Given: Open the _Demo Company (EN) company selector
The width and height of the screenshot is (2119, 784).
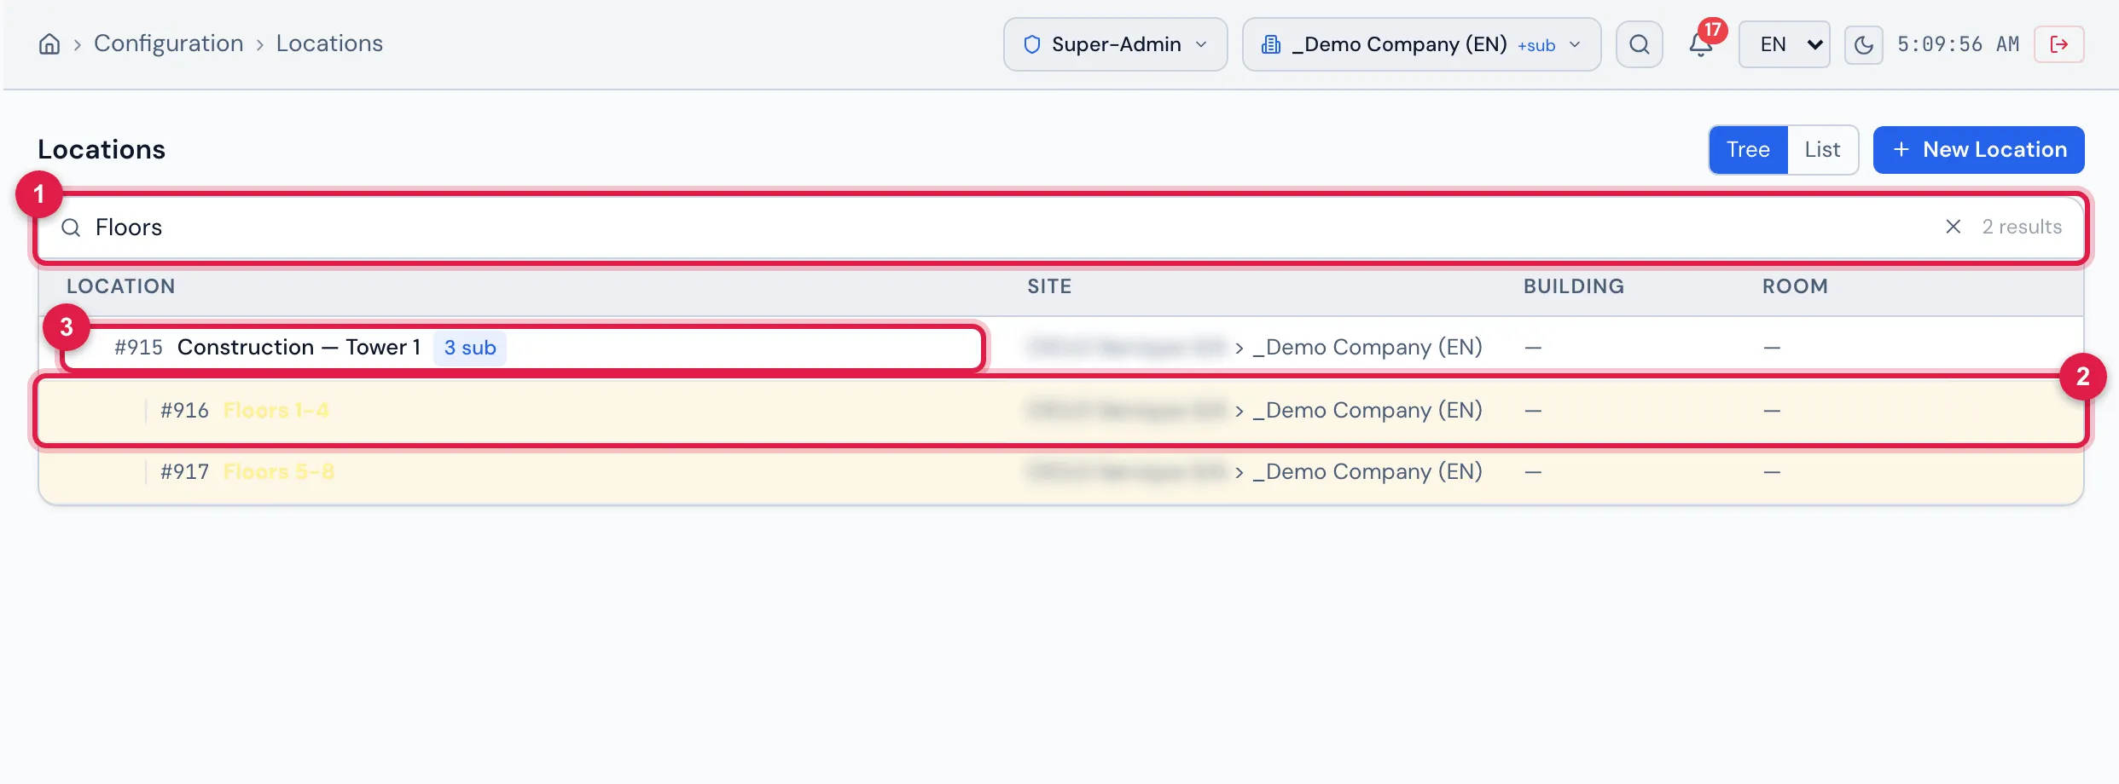Looking at the screenshot, I should point(1421,44).
